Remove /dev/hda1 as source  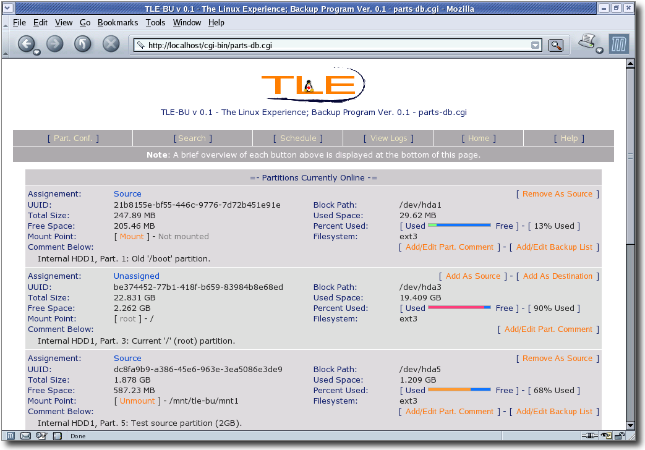click(x=557, y=193)
